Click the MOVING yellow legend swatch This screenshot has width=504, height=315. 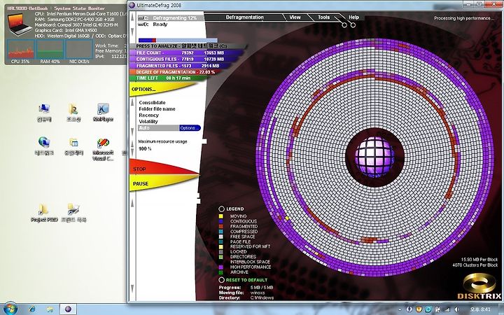coord(221,216)
